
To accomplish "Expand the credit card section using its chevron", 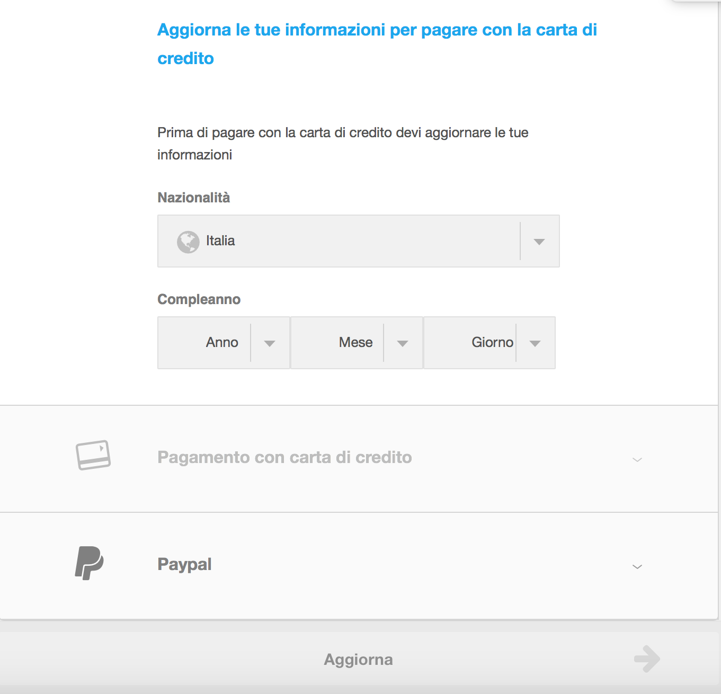I will tap(637, 459).
